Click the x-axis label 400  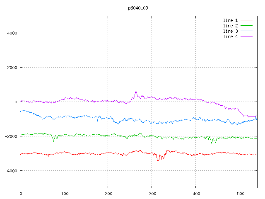pos(196,194)
